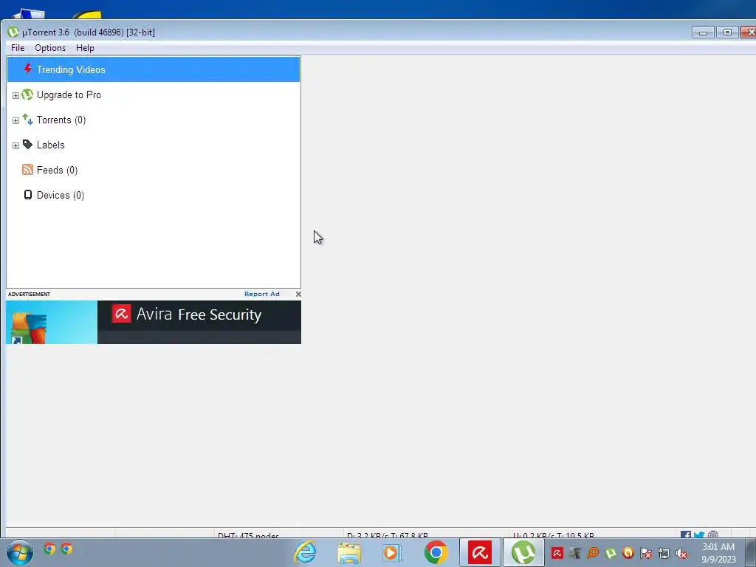Click the orange round tray icon
This screenshot has height=567, width=756.
pos(628,553)
